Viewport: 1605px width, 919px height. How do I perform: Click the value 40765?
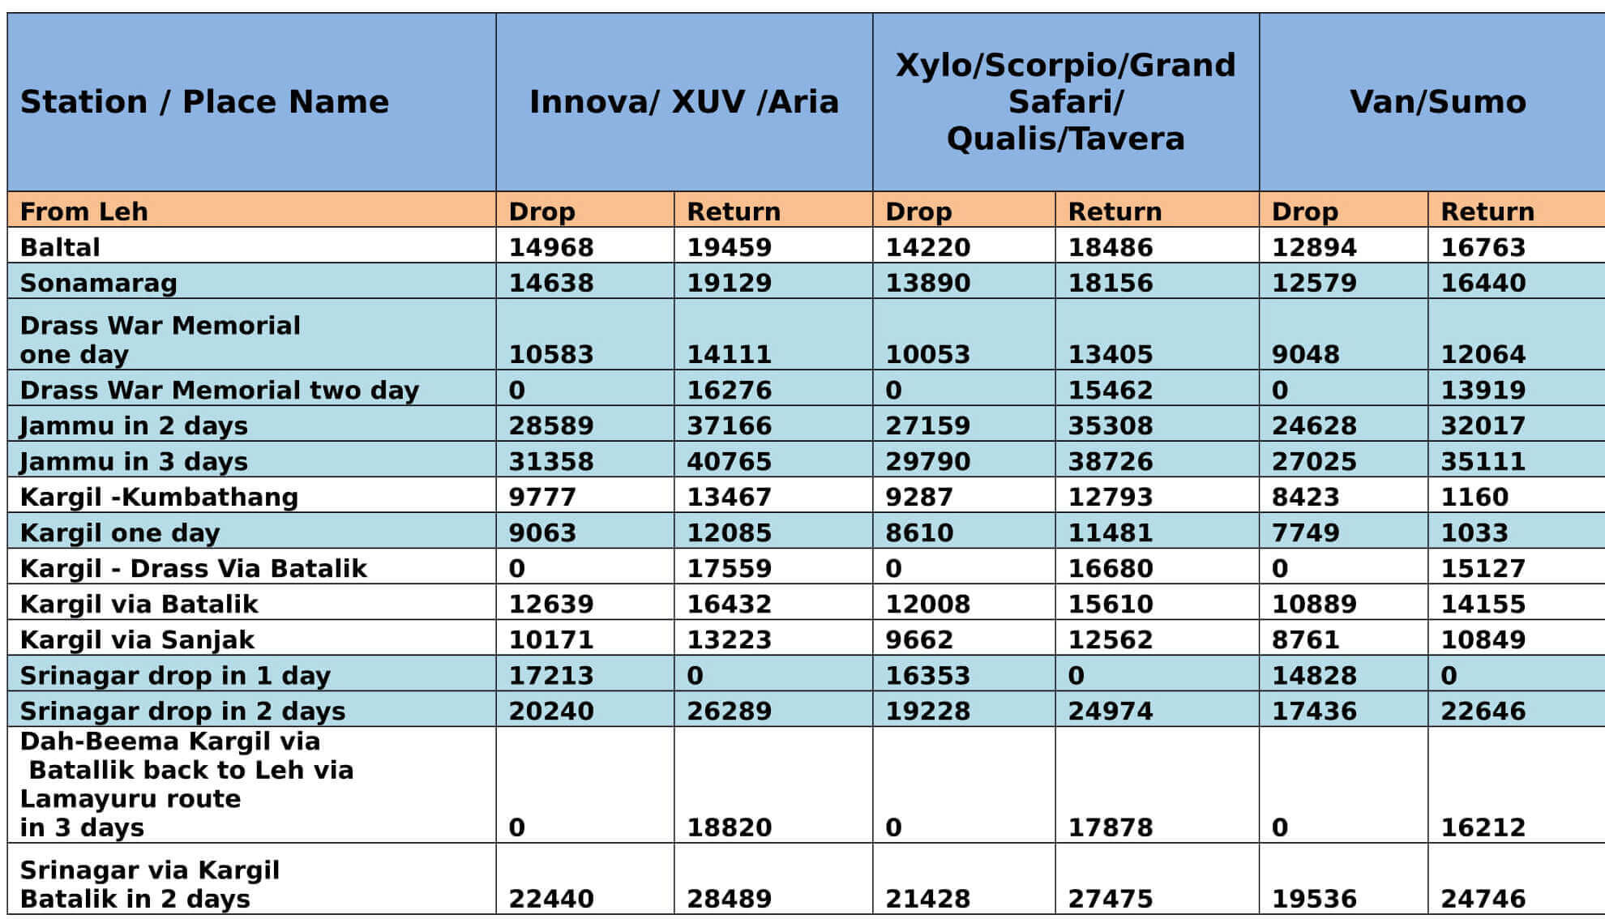pyautogui.click(x=730, y=461)
